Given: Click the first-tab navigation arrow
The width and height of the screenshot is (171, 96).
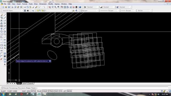Looking at the screenshot, I should pos(8,83).
